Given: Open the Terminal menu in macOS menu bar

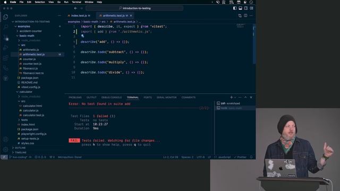Looking at the screenshot, I should click(76, 2).
